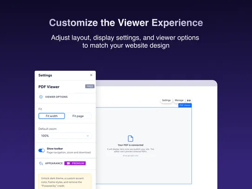Select the blue PDF Viewer widget label
The width and height of the screenshot is (252, 189).
point(185,105)
